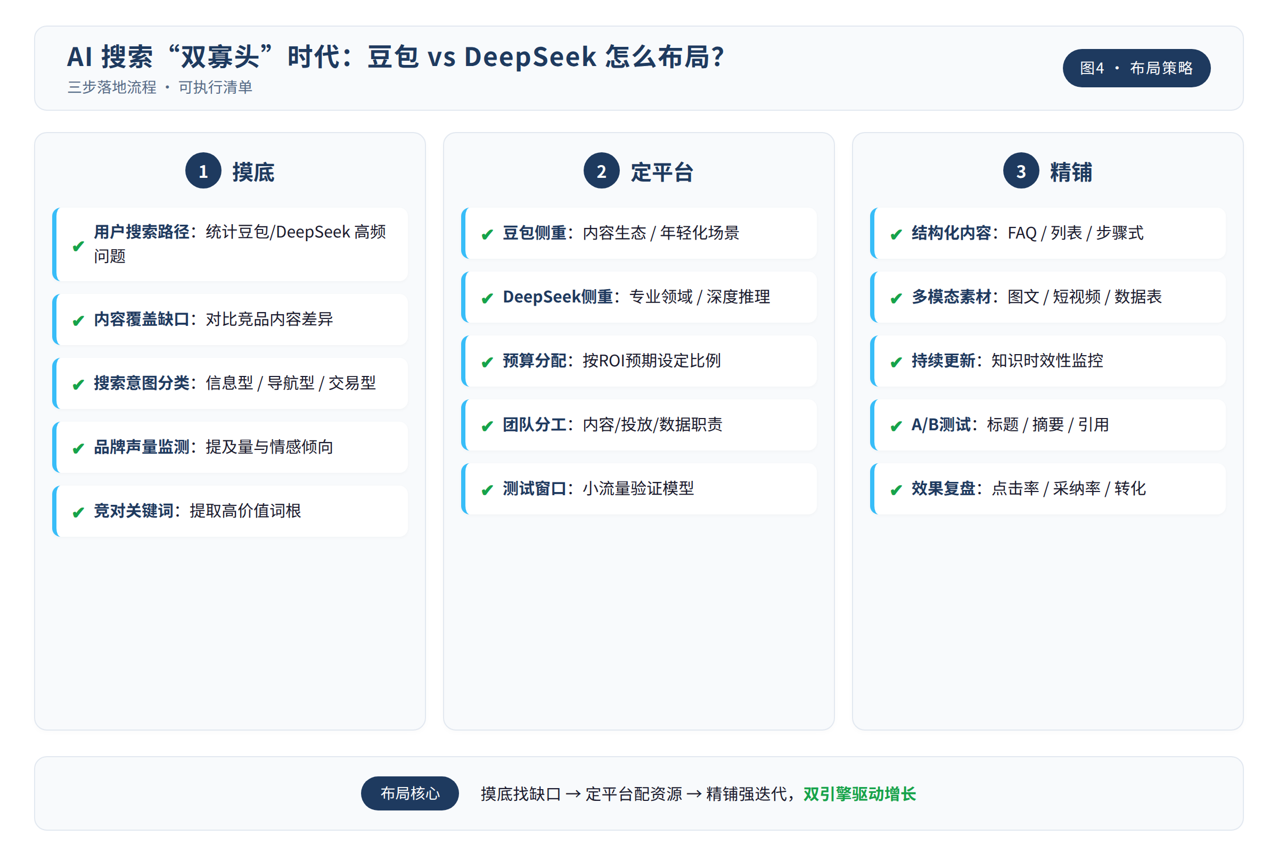1278x852 pixels.
Task: Click the text 点击率 / 采纳率 / 转化
Action: (x=1069, y=488)
